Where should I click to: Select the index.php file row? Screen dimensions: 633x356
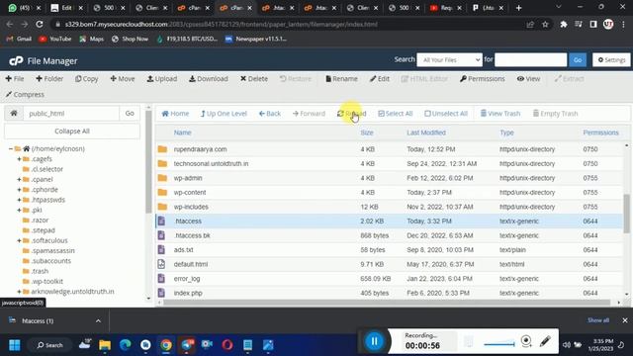point(390,293)
